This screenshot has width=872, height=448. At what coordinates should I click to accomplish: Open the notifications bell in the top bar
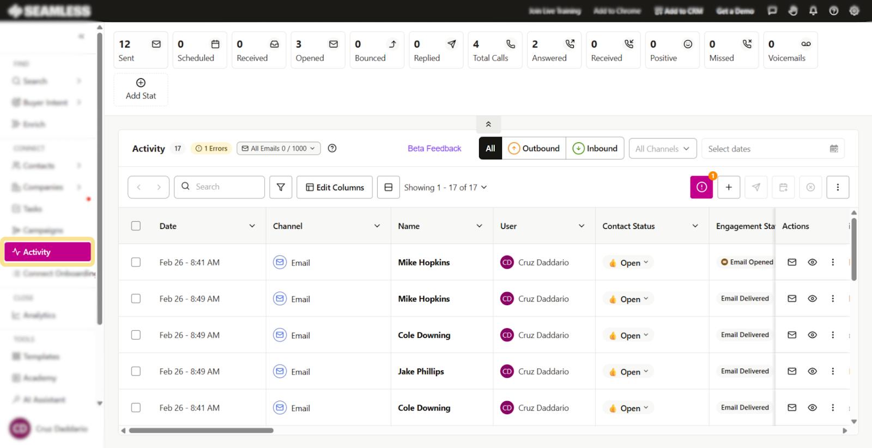(813, 11)
